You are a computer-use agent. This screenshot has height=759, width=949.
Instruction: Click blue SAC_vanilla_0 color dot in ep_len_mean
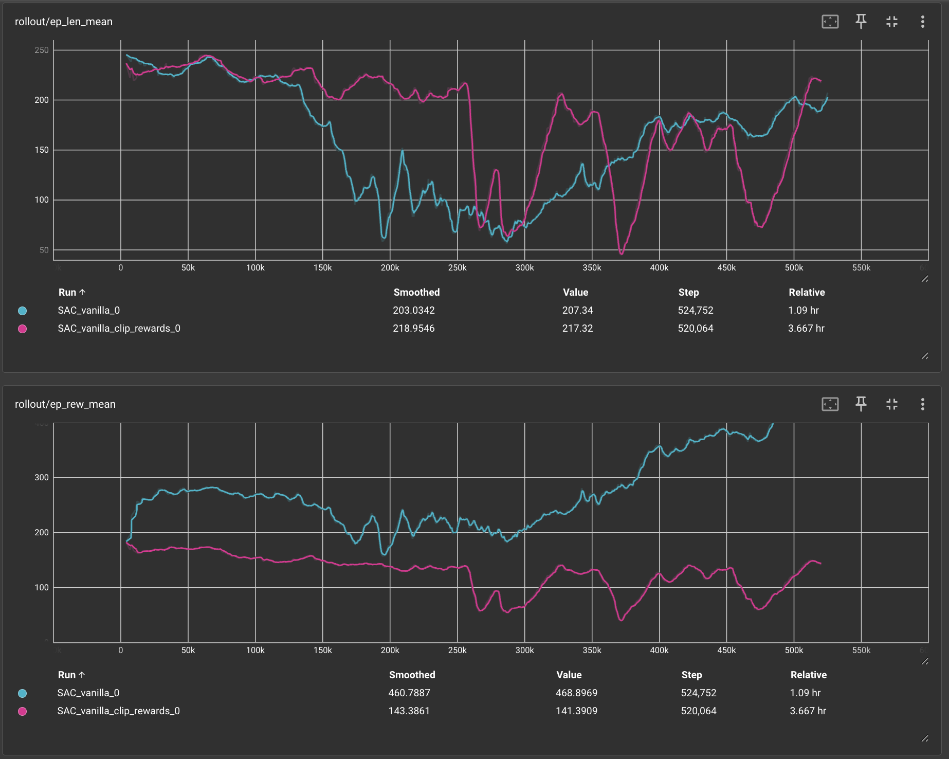tap(22, 311)
